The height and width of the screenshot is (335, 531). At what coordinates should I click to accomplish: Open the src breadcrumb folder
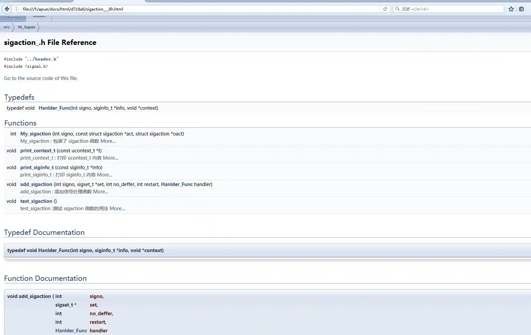pyautogui.click(x=7, y=27)
